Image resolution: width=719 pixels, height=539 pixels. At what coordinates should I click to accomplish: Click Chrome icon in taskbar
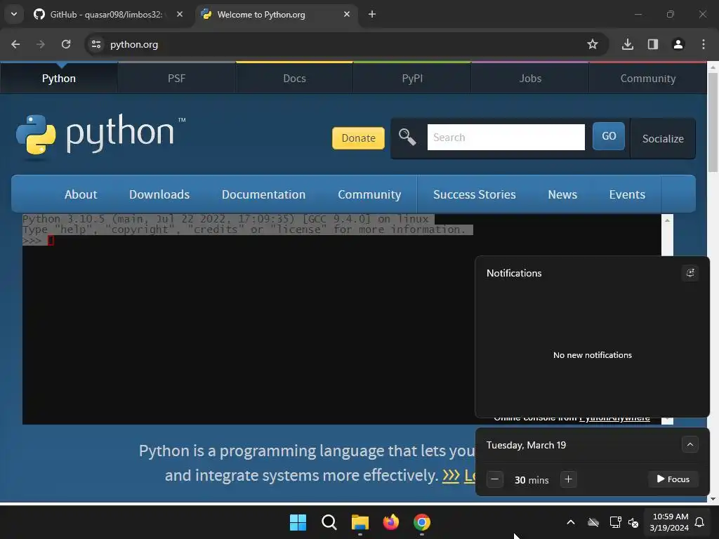pos(422,522)
